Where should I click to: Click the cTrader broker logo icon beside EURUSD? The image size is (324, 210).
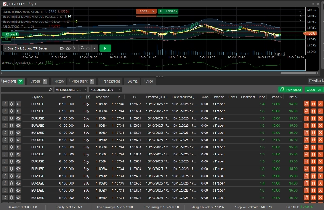tap(5, 4)
